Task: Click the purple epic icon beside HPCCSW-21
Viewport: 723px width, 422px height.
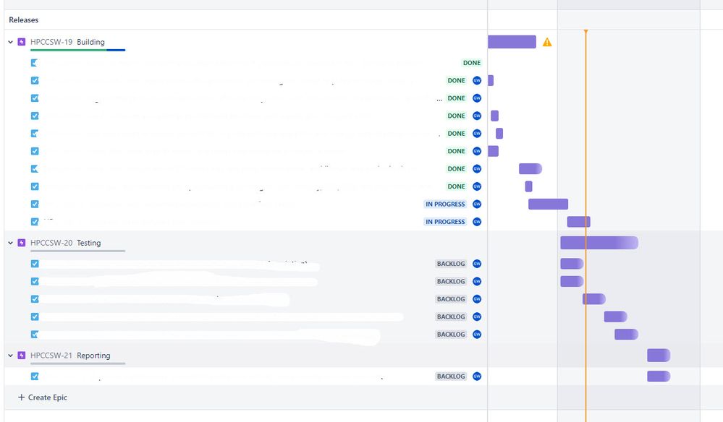Action: tap(21, 356)
